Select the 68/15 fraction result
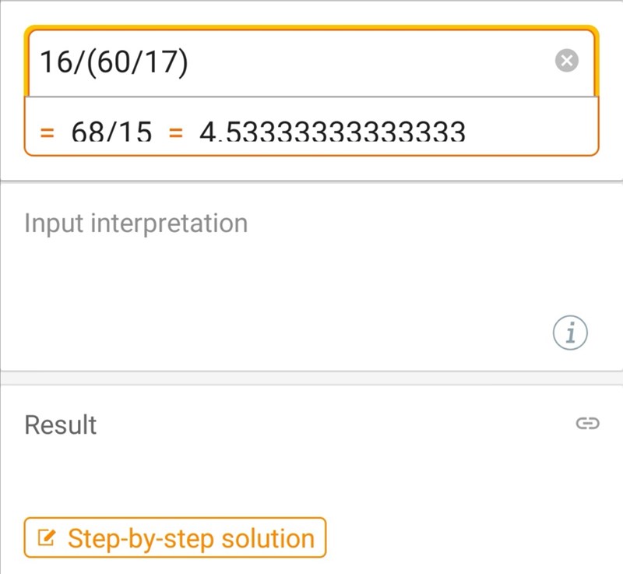This screenshot has width=623, height=574. coord(111,132)
